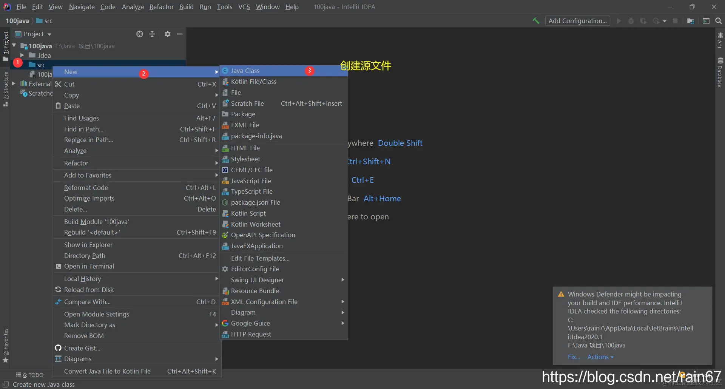The height and width of the screenshot is (389, 725).
Task: Expand the Swing UI Designer submenu
Action: tap(284, 280)
